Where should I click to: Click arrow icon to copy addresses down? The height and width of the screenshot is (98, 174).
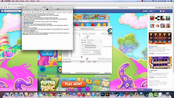pos(82,57)
